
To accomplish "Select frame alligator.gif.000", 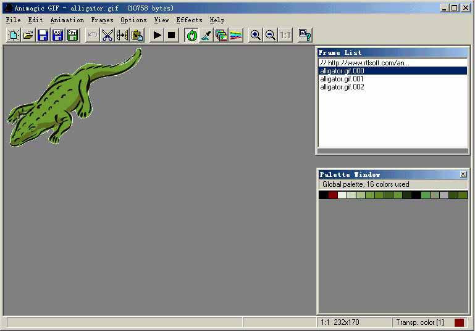I will point(393,71).
